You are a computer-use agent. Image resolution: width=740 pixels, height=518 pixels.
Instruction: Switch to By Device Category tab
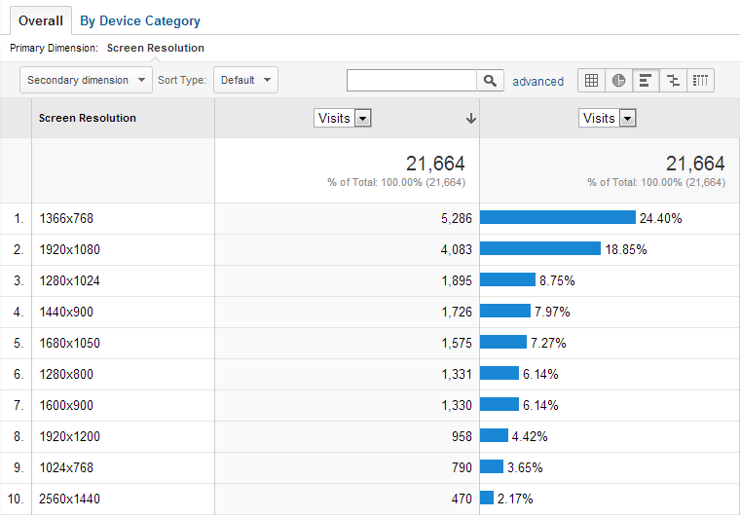point(140,20)
